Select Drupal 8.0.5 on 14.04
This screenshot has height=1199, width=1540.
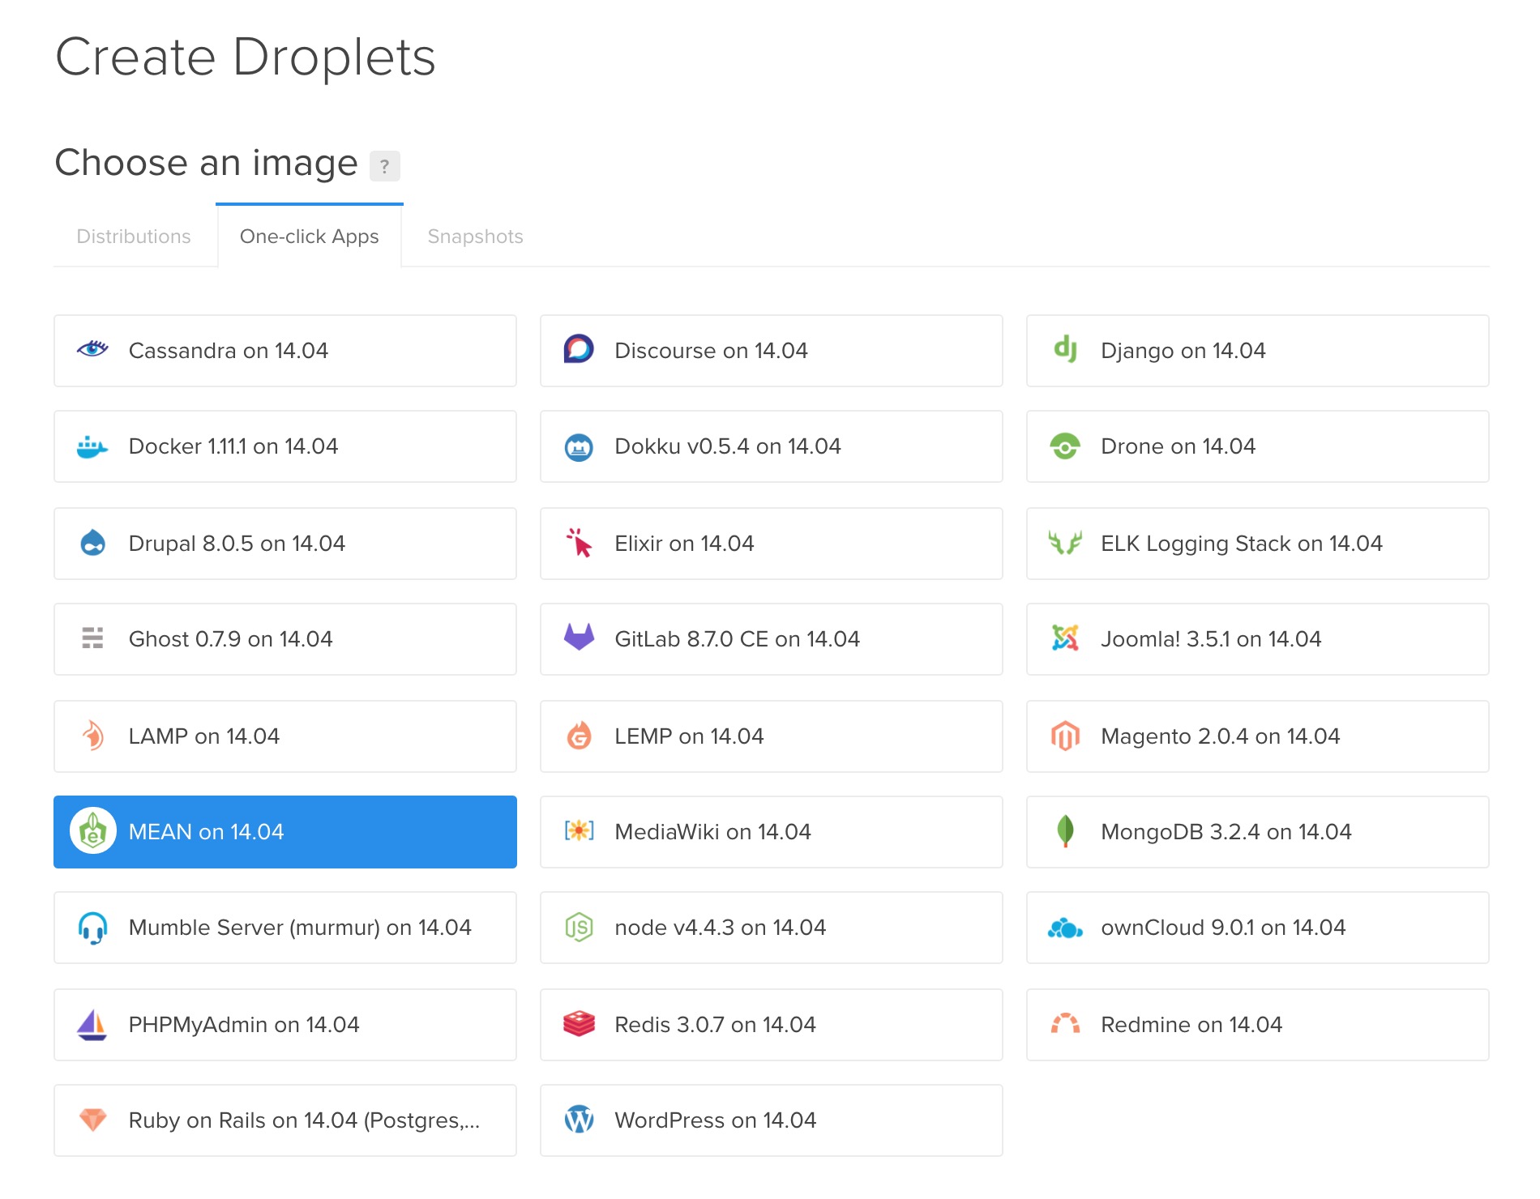[x=284, y=544]
